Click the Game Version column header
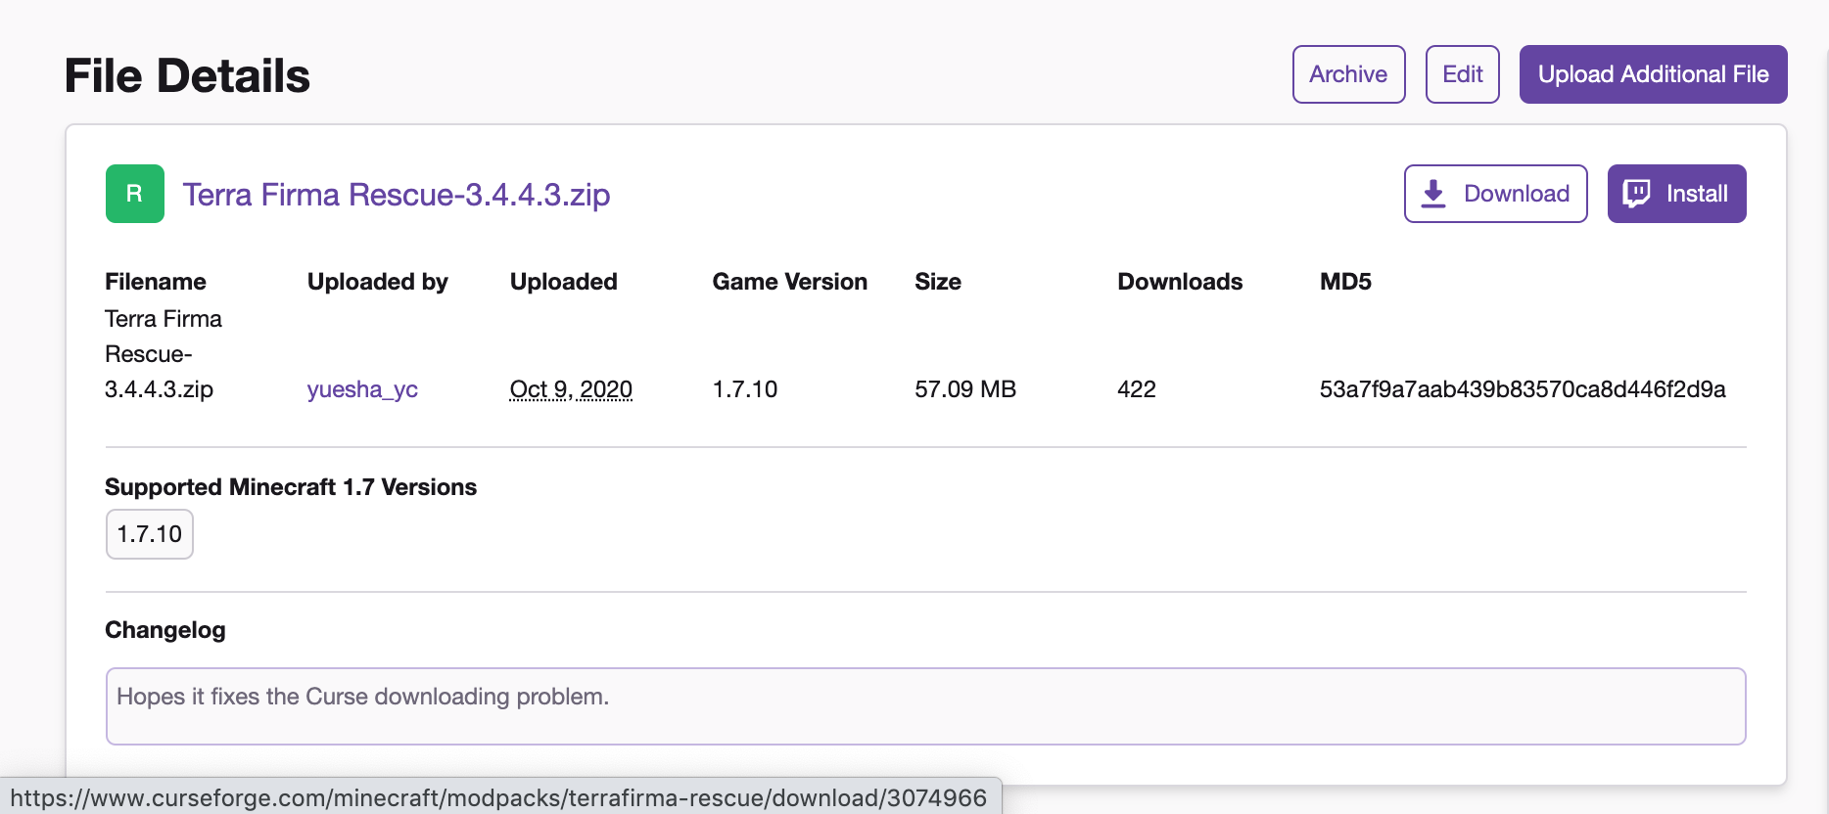 click(790, 282)
